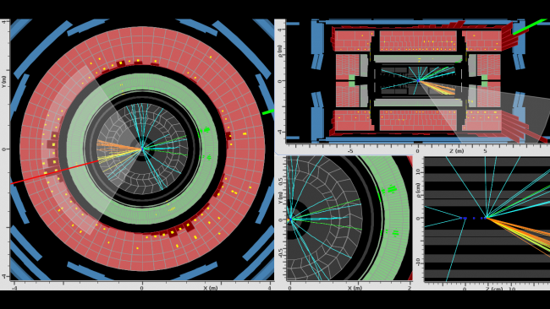Click the collision vertex at the center of the left view
Screen dimensions: 550x309
point(142,149)
